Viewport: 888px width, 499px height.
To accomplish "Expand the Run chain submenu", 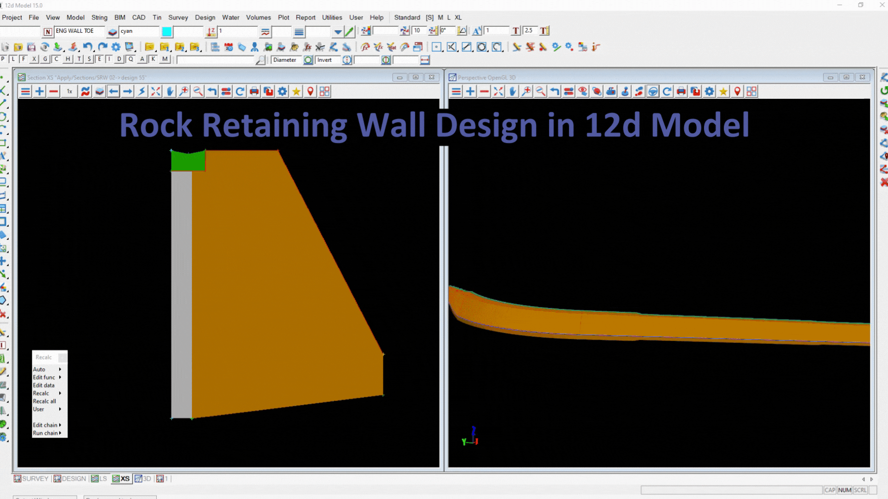I will pos(46,433).
